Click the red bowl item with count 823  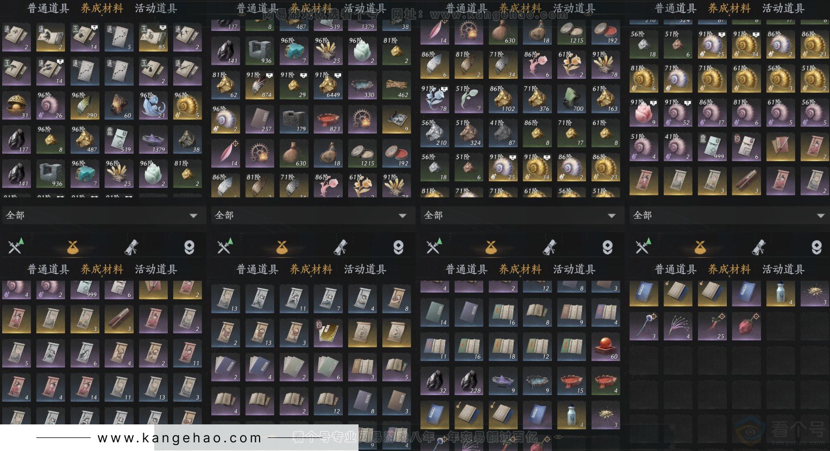pyautogui.click(x=329, y=119)
